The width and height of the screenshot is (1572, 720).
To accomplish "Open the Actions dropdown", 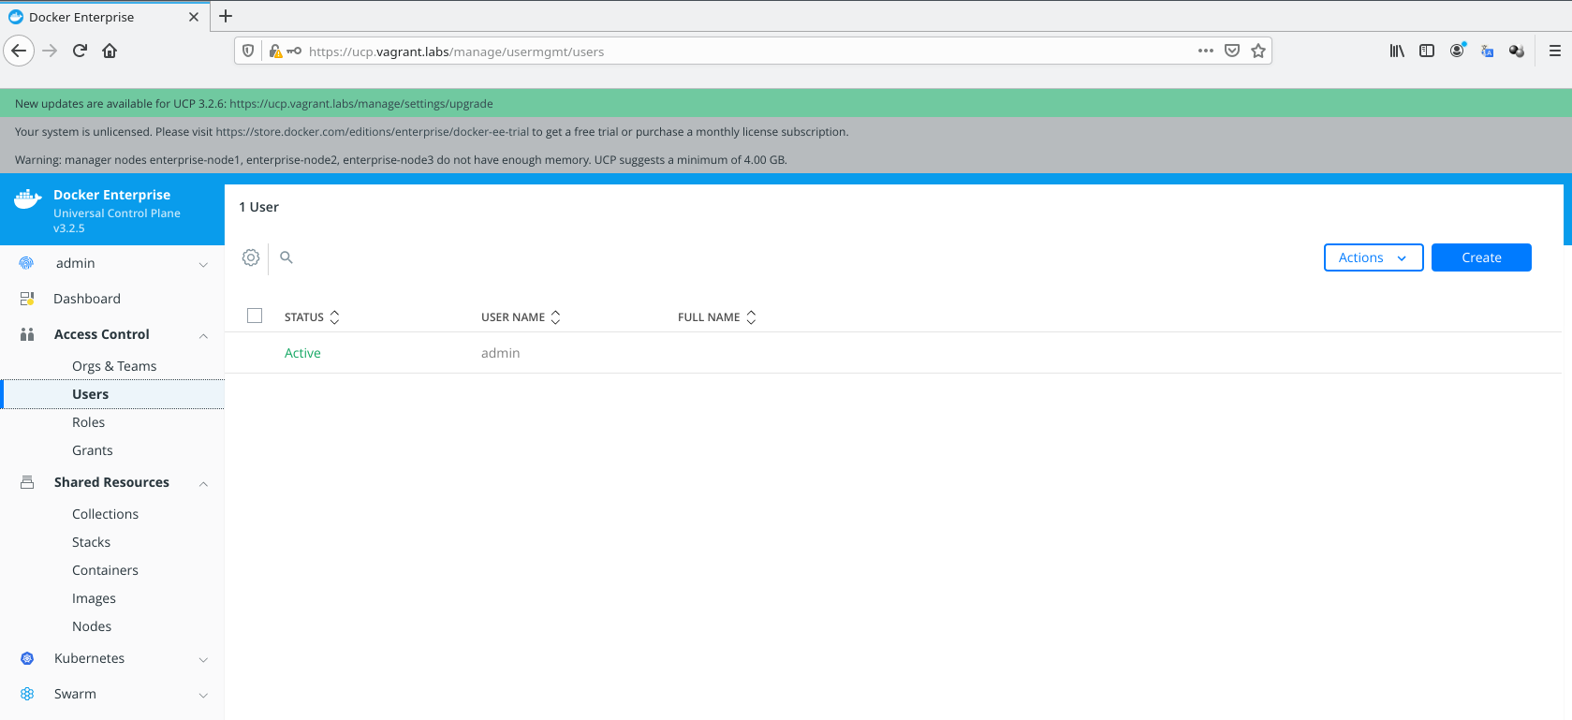I will [1374, 257].
